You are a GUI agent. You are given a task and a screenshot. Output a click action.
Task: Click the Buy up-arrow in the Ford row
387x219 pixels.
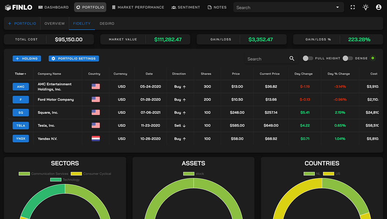coord(184,100)
